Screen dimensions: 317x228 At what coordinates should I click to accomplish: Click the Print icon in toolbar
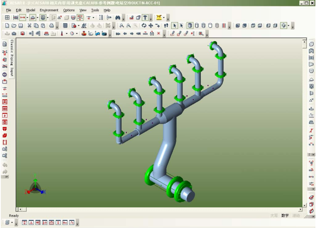(51, 26)
